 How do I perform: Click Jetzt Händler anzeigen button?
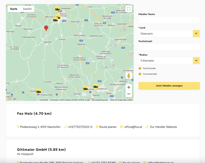(x=169, y=86)
